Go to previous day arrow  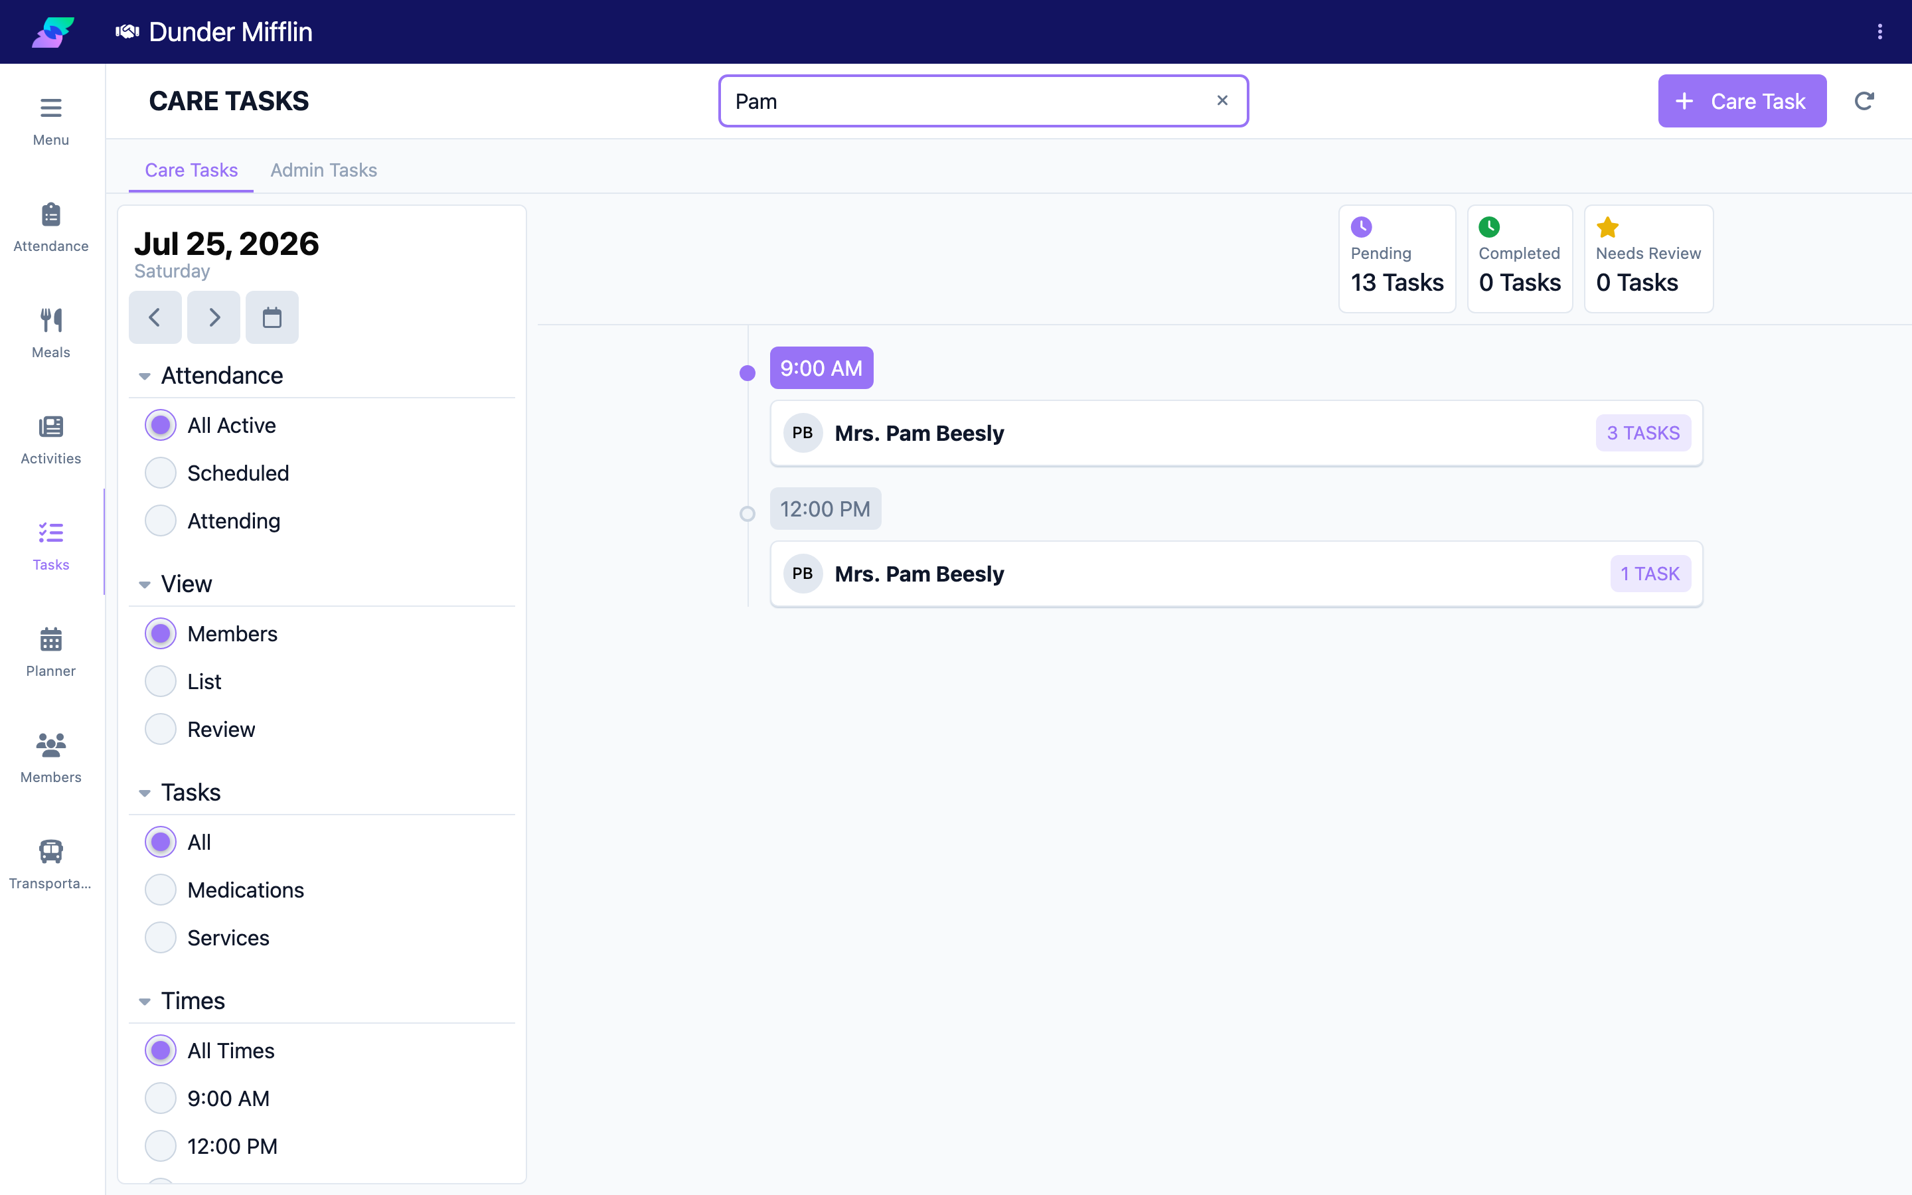[x=155, y=318]
